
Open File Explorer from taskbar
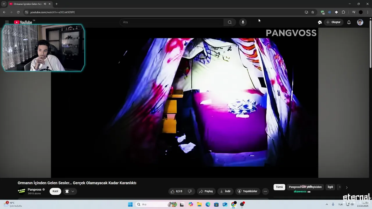(199, 204)
